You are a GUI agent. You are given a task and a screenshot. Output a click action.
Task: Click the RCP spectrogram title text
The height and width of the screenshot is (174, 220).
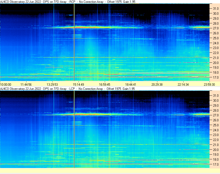coord(68,2)
